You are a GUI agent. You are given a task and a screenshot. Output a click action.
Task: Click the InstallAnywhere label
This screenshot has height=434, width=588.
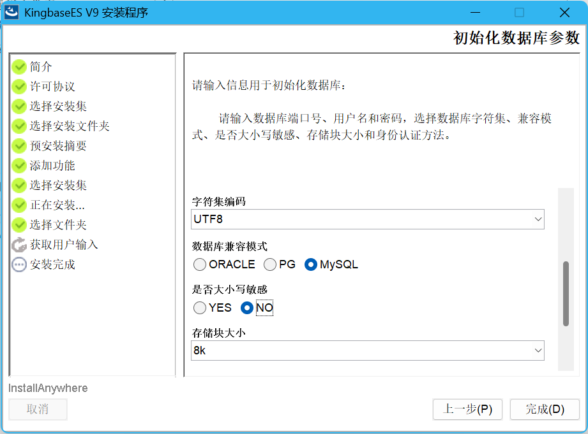tap(48, 388)
